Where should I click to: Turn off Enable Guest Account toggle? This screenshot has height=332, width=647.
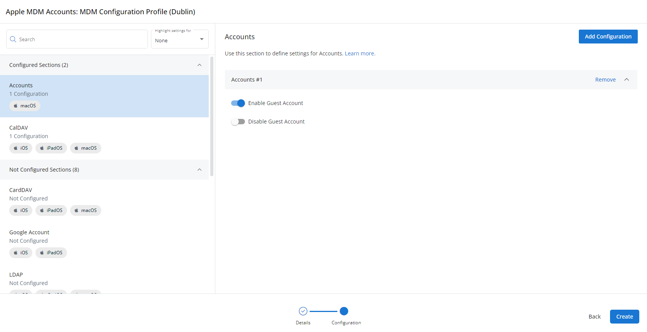coord(238,103)
